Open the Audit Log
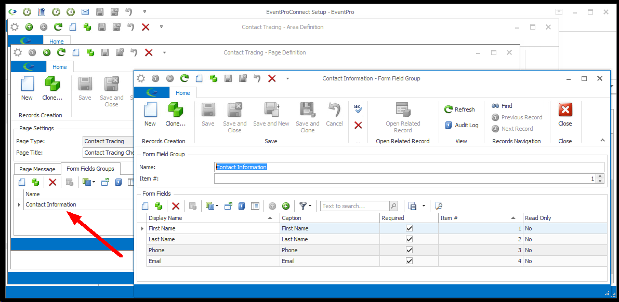This screenshot has width=619, height=302. tap(462, 126)
